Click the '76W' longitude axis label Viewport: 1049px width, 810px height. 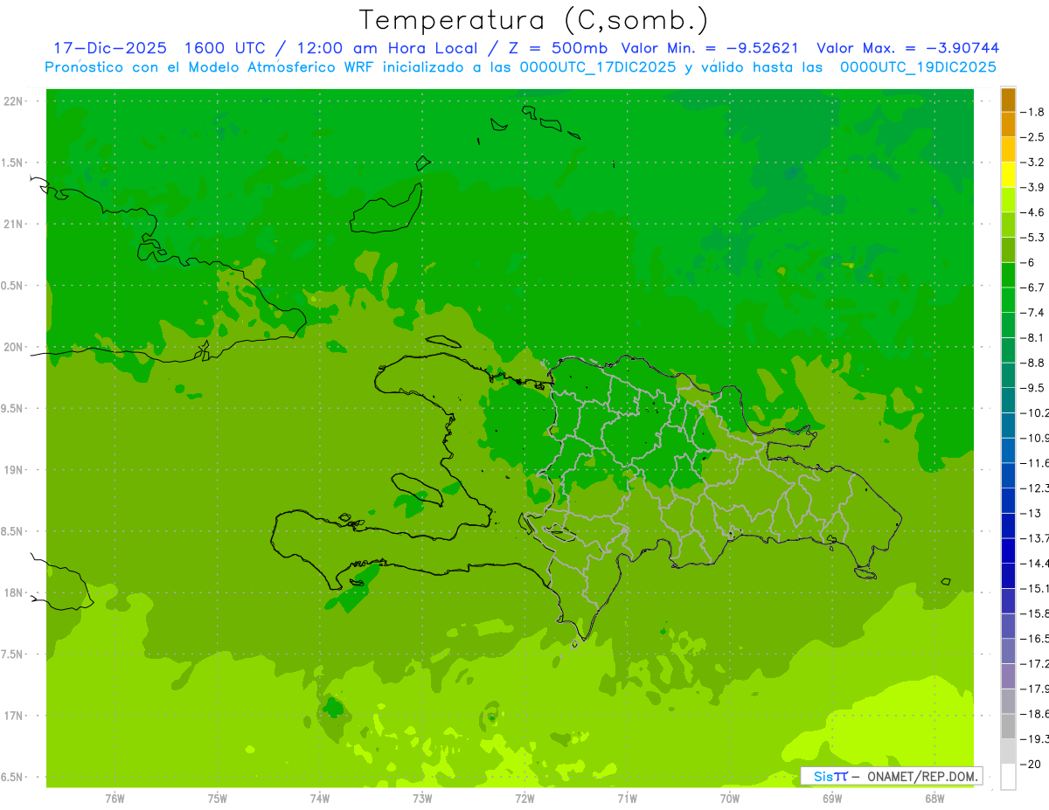pyautogui.click(x=115, y=798)
